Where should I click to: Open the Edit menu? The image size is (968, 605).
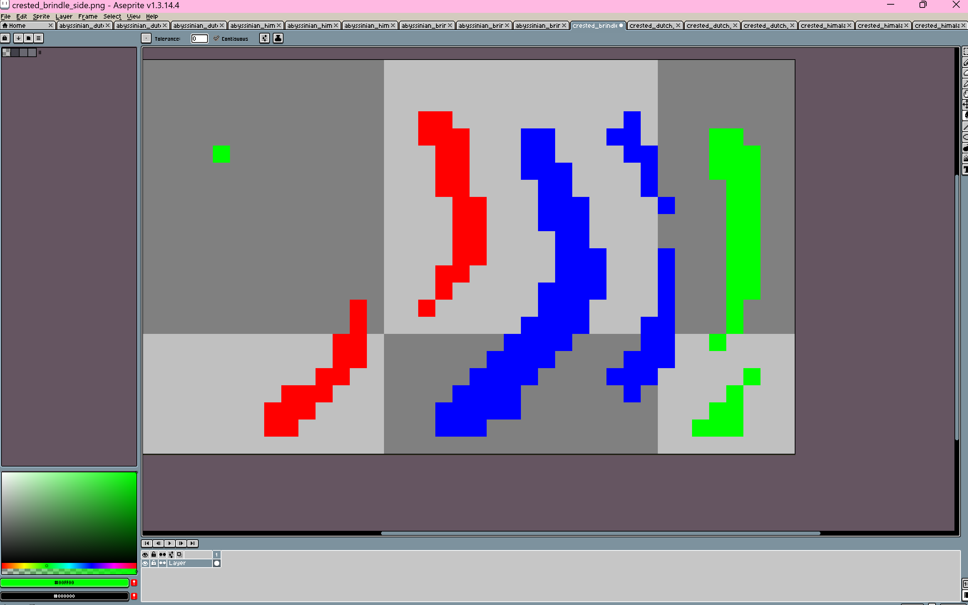[22, 16]
